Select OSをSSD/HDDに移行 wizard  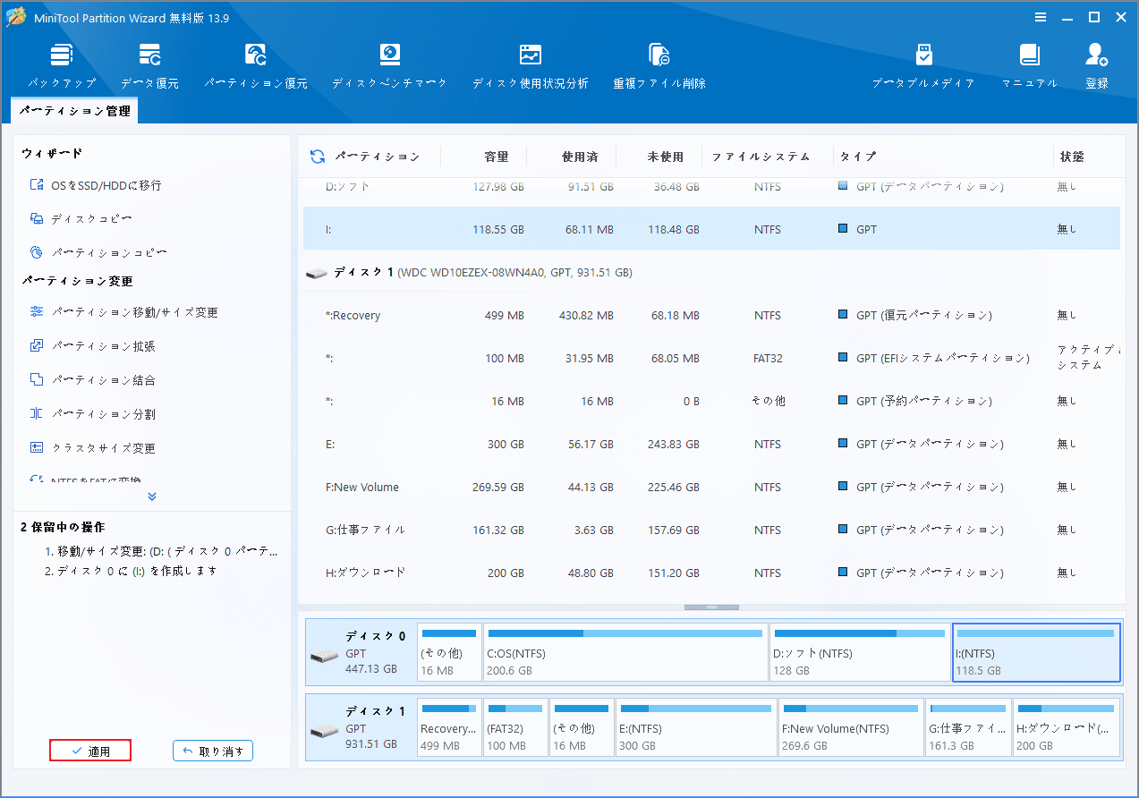[x=95, y=185]
